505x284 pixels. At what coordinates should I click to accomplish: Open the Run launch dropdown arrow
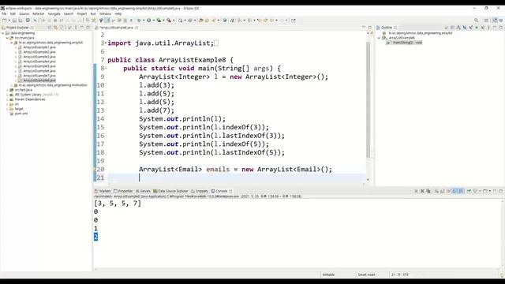(153, 21)
